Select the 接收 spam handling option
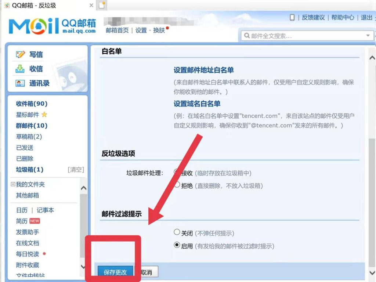376x282 pixels. [177, 171]
